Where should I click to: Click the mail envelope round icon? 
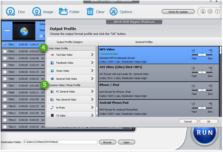[210, 12]
